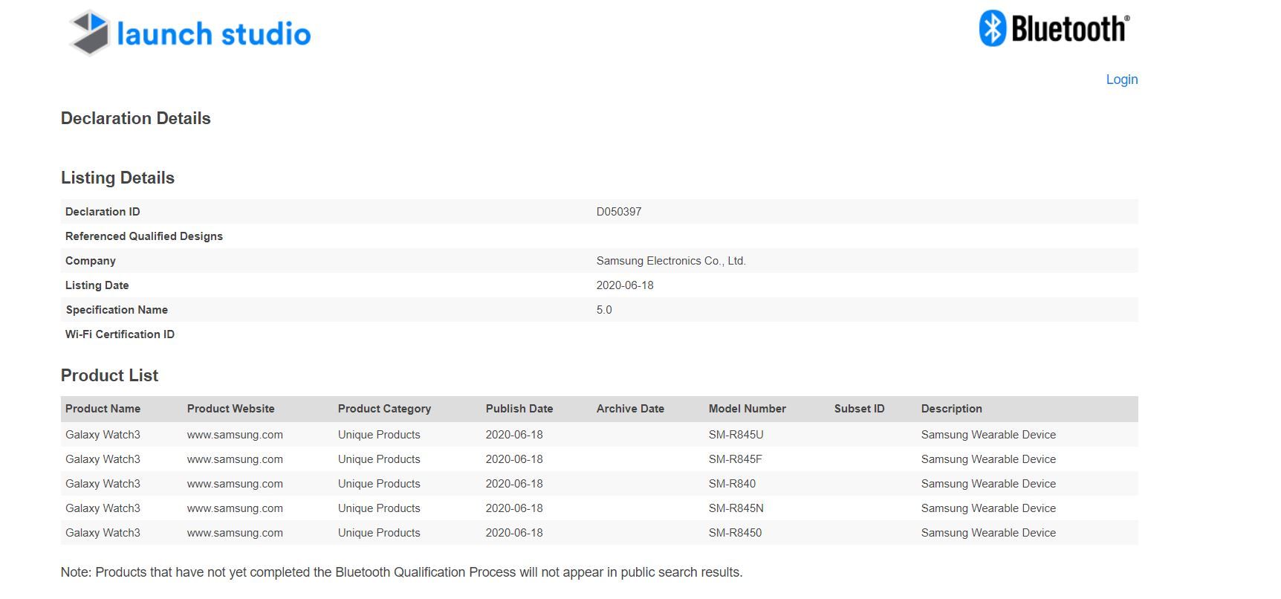Click the Subset ID column header
The image size is (1281, 599).
pyautogui.click(x=860, y=409)
